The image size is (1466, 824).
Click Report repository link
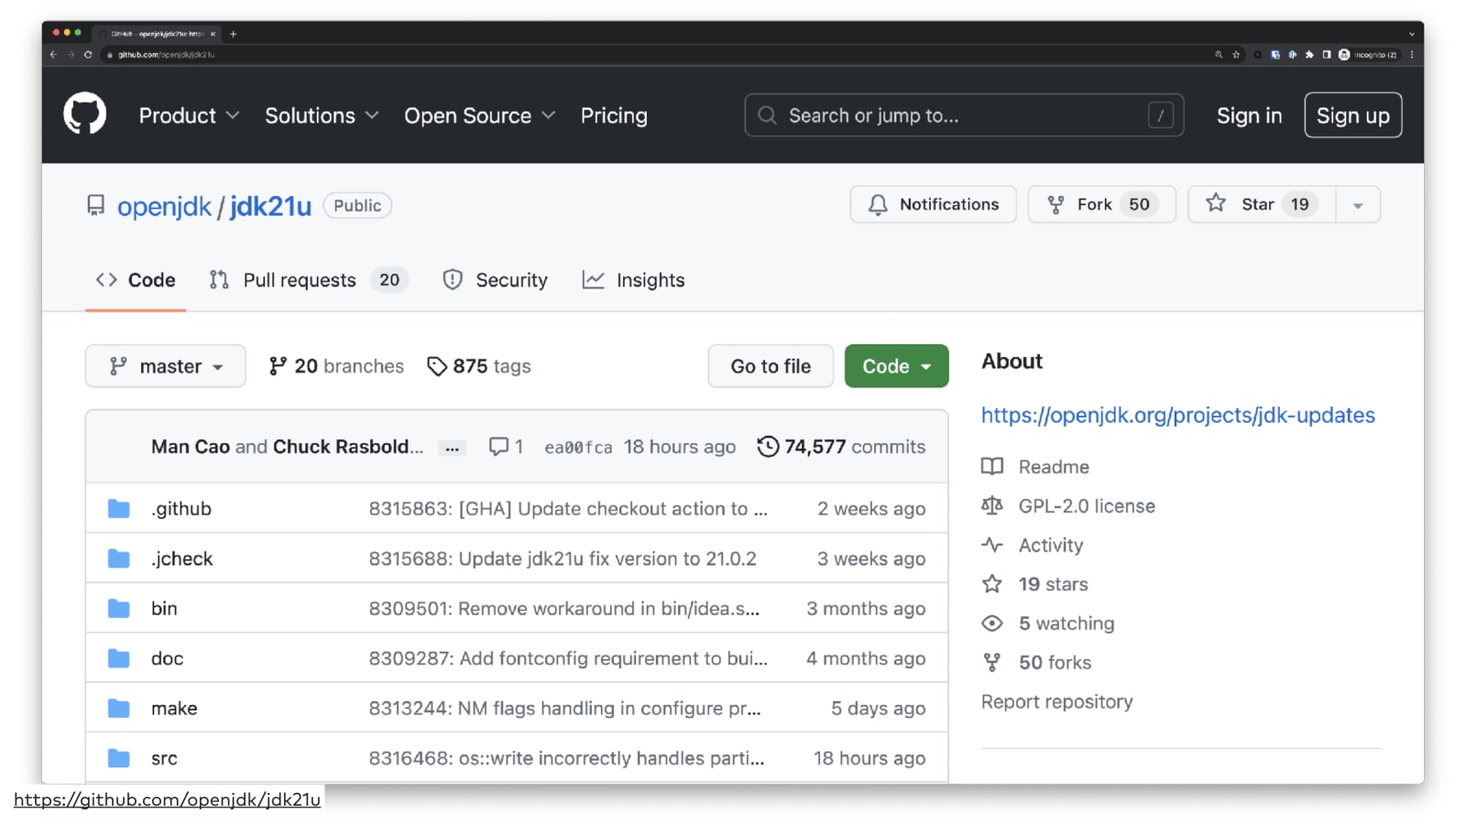pos(1056,702)
